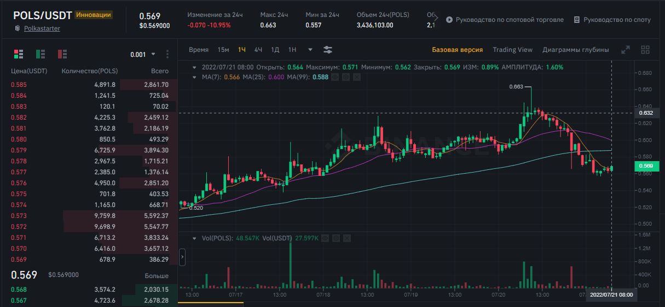Toggle visibility of the Vol indicator
This screenshot has height=307, width=665.
click(x=326, y=239)
